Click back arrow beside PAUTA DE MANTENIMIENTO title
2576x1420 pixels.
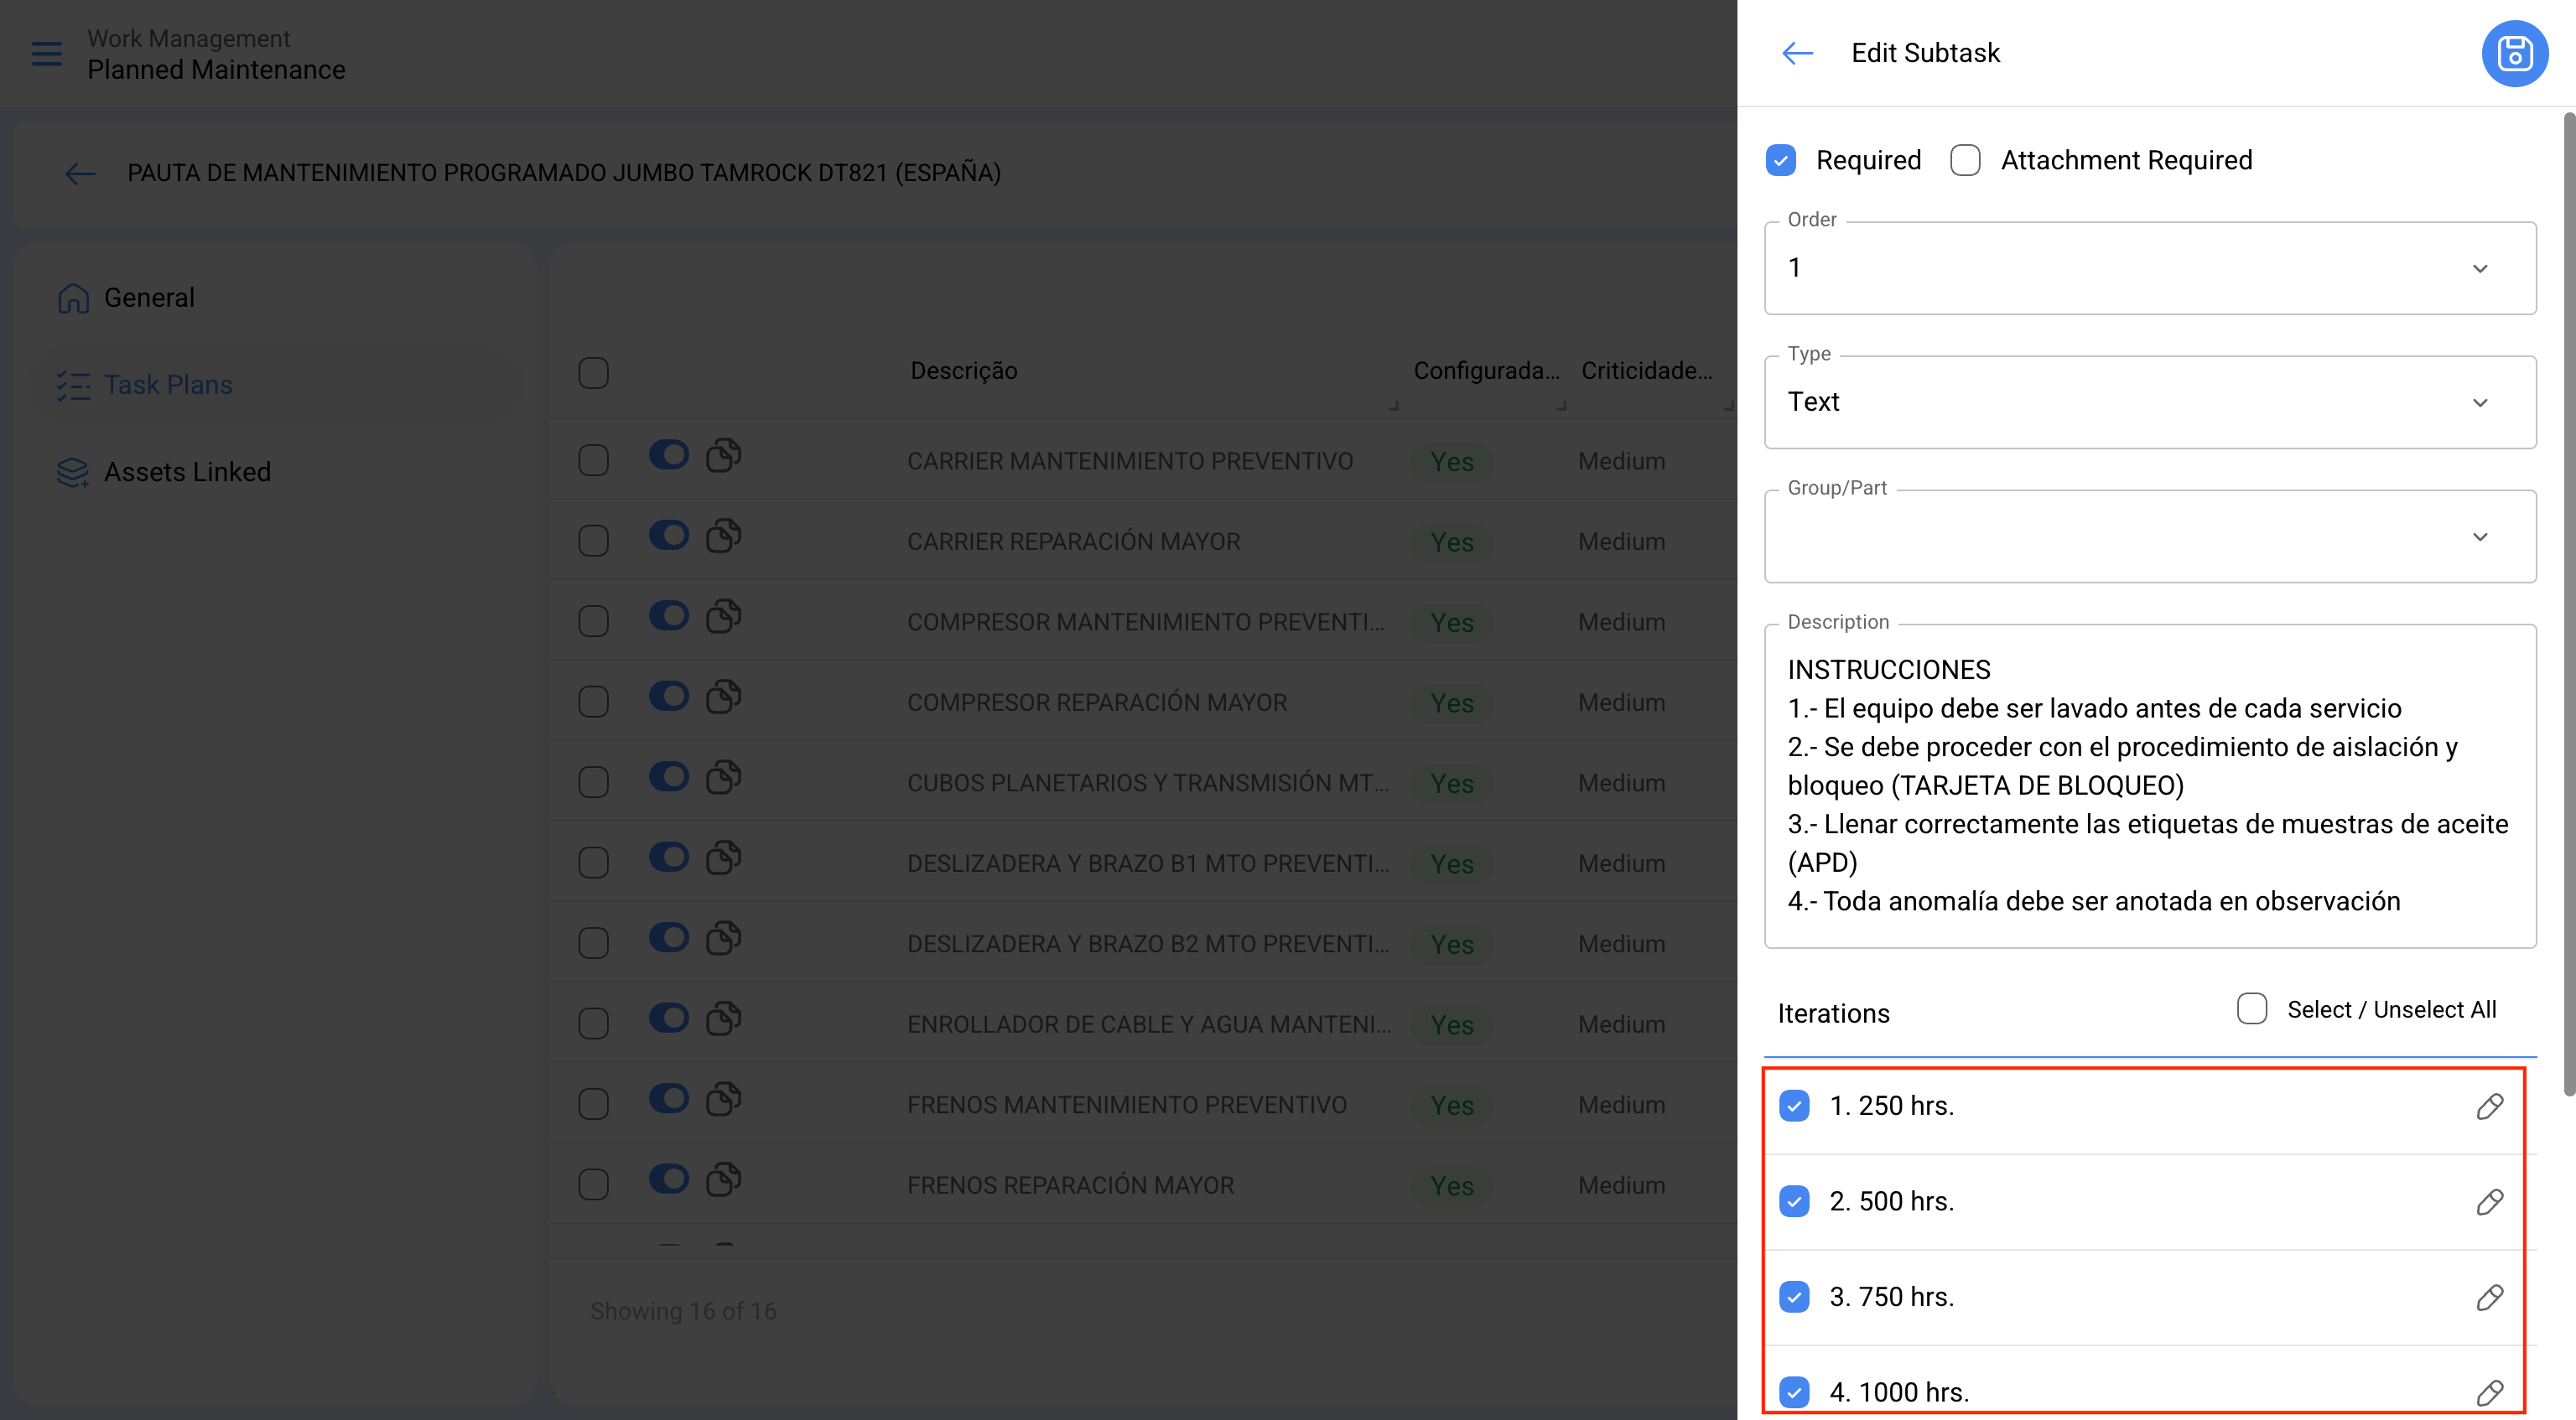coord(80,173)
